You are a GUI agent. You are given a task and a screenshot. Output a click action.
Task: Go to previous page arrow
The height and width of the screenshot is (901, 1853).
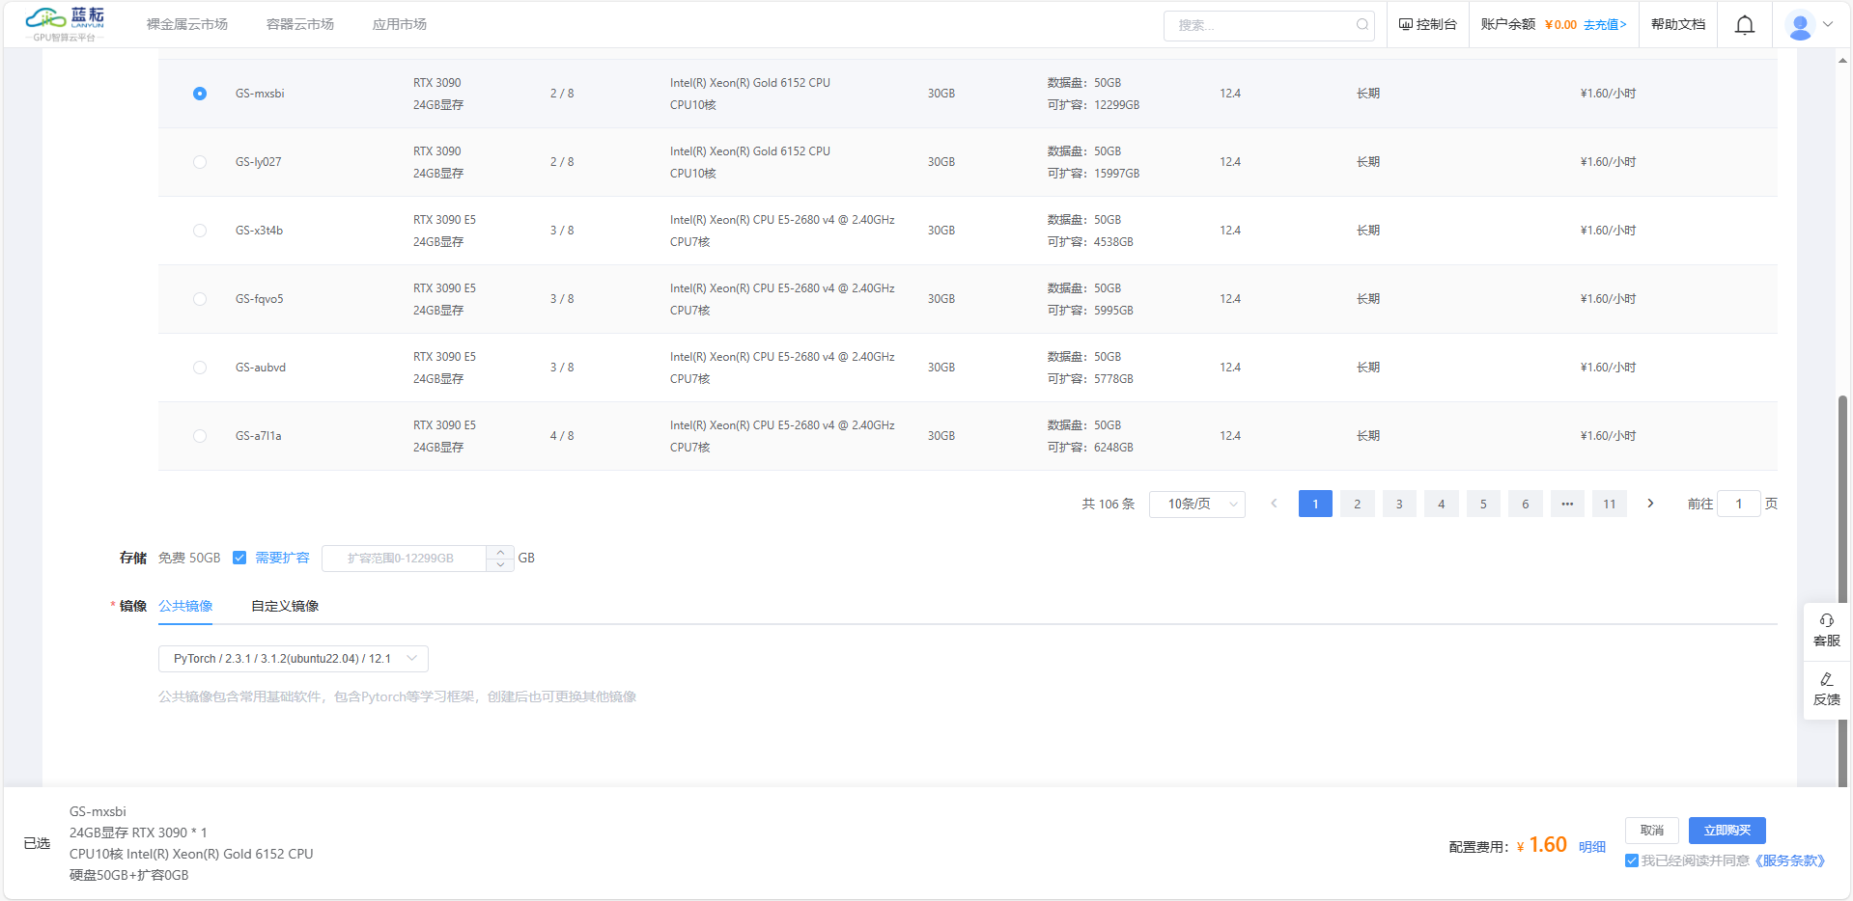tap(1274, 504)
